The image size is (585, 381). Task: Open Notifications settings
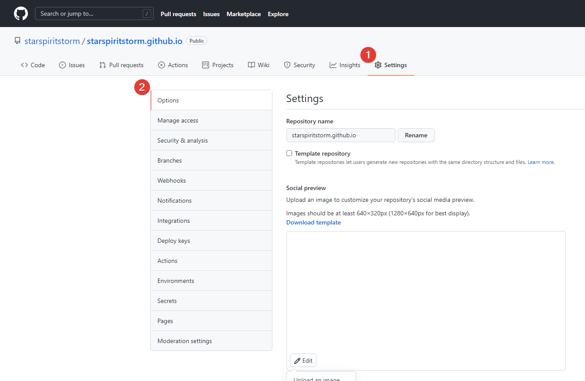211,201
